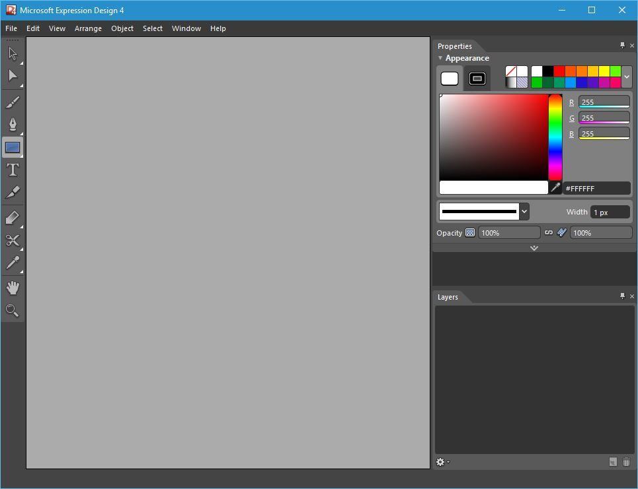Image resolution: width=638 pixels, height=489 pixels.
Task: Collapse the Appearance section
Action: point(440,58)
